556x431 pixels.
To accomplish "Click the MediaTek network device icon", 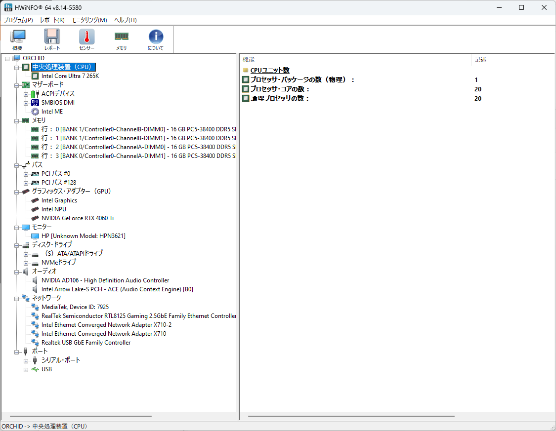I will (35, 307).
